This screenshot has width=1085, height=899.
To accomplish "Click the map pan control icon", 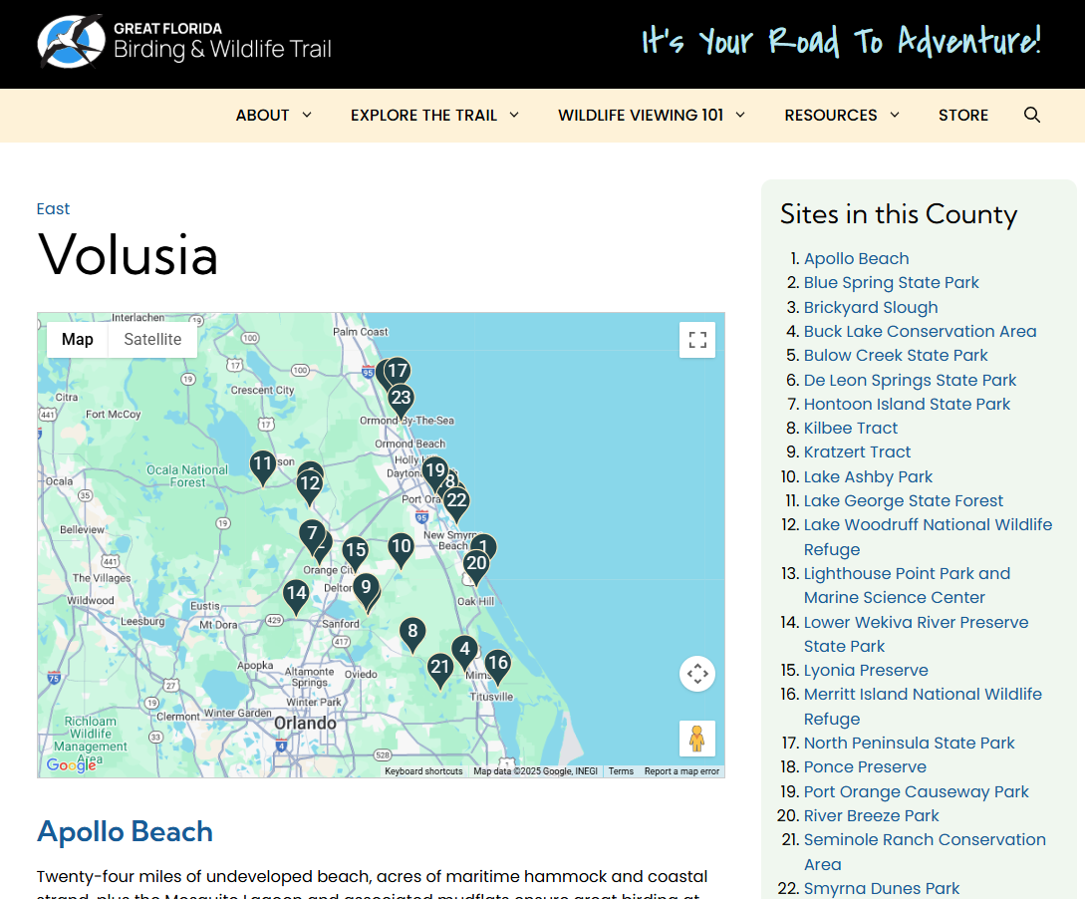I will pyautogui.click(x=697, y=674).
